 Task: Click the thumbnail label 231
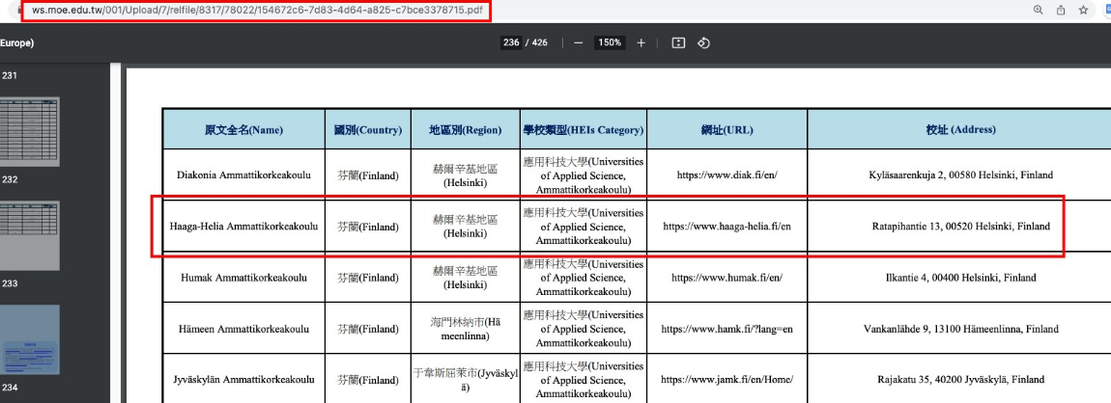(x=10, y=75)
